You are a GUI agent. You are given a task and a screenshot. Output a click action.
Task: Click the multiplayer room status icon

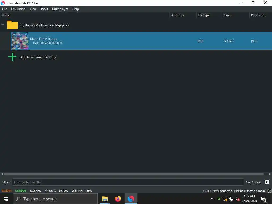click(269, 191)
